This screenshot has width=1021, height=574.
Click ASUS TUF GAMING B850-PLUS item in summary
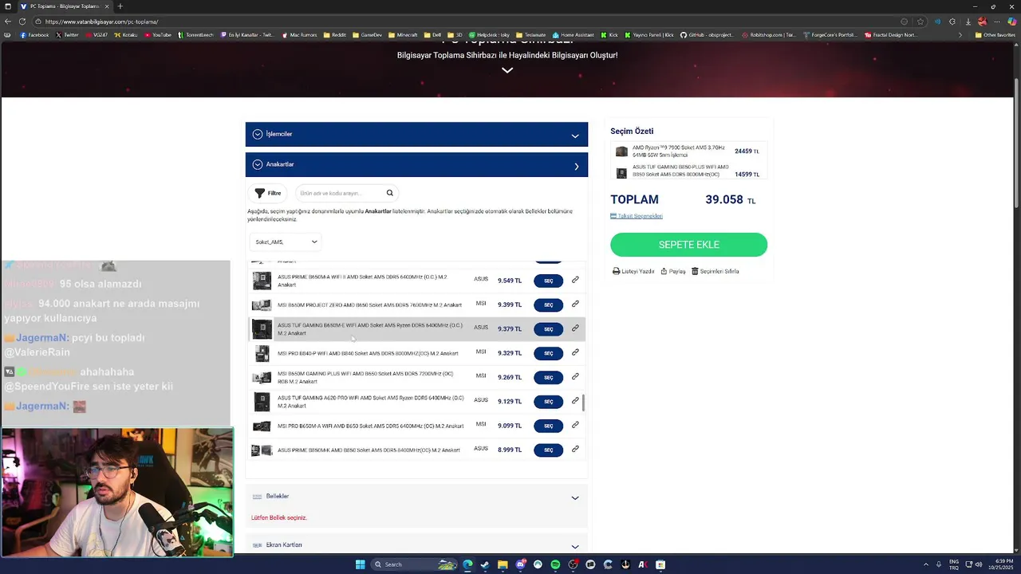click(688, 171)
